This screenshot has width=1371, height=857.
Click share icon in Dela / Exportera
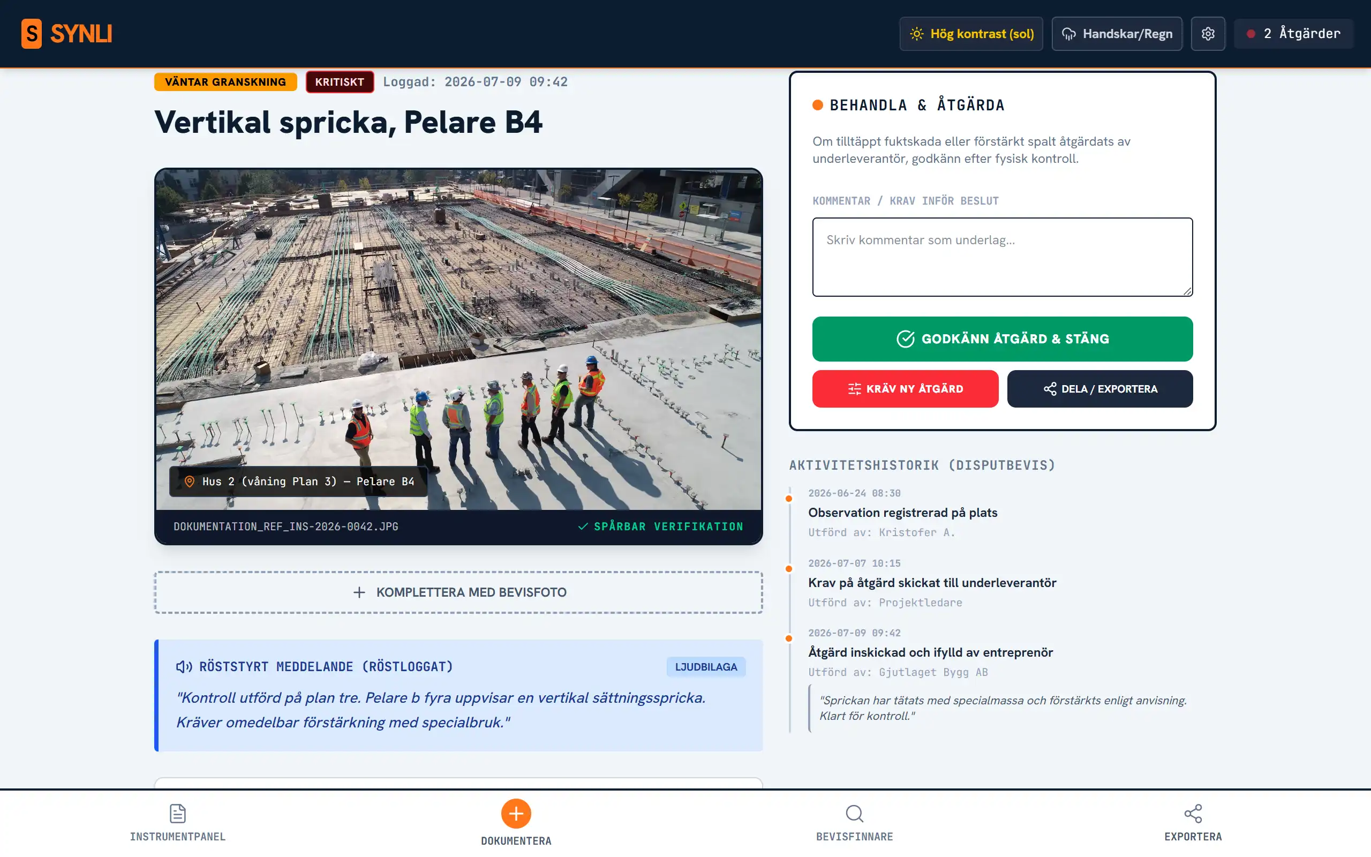coord(1050,389)
